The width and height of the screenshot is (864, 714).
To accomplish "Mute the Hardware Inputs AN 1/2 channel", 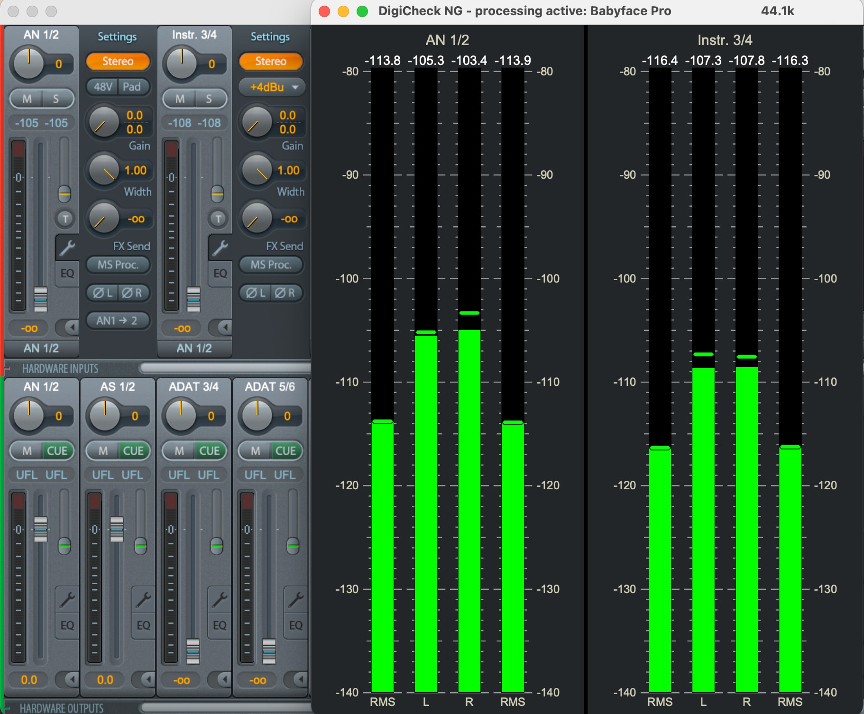I will (x=27, y=99).
